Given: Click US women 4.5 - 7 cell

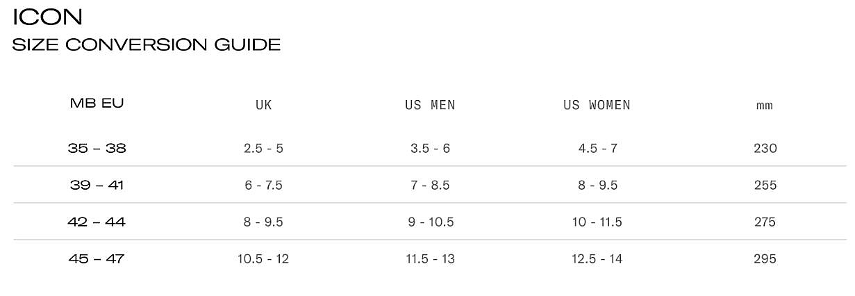Looking at the screenshot, I should click(597, 149).
